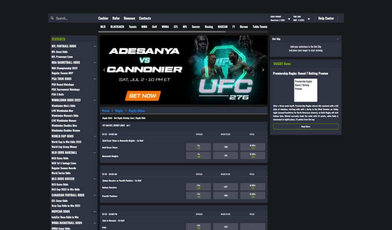Viewport: 392px width, 230px height.
Task: Select the CFL tab
Action: click(176, 27)
